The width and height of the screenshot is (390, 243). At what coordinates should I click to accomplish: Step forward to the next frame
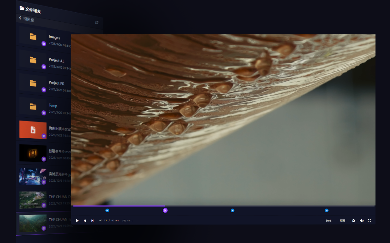pyautogui.click(x=92, y=221)
